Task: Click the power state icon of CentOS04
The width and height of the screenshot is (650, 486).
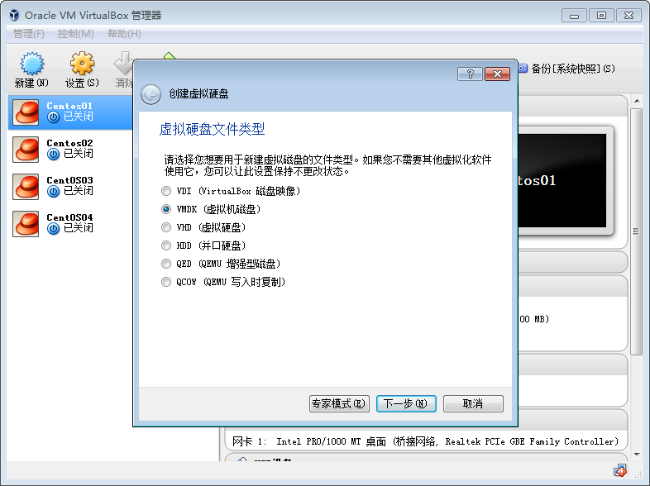Action: coord(53,228)
